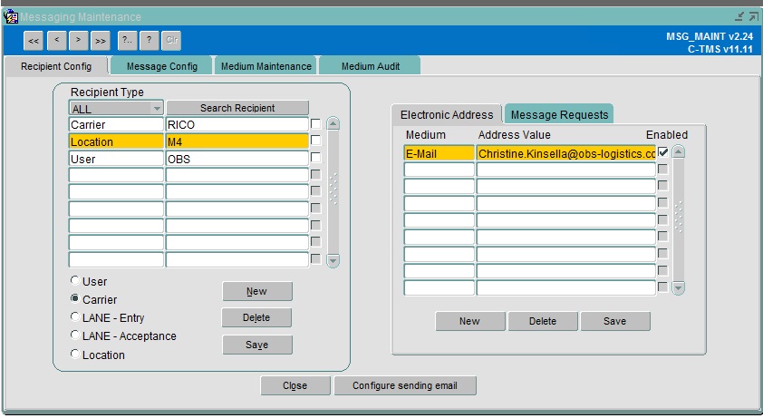Click empty Medium field below E-Mail

[439, 170]
